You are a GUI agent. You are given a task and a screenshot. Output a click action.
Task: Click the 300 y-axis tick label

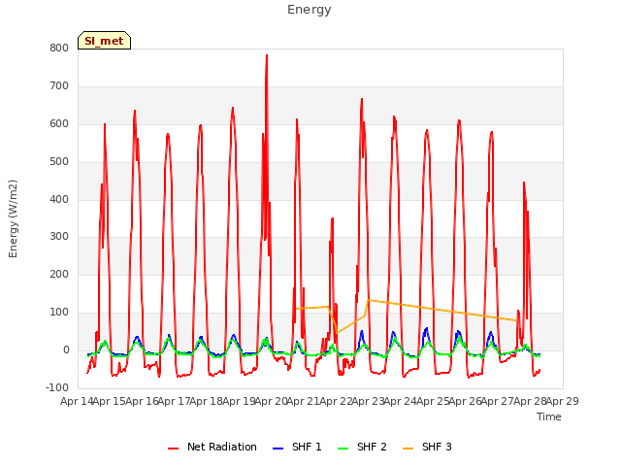[59, 237]
